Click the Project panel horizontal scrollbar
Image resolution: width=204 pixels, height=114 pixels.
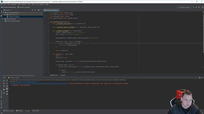click(18, 76)
